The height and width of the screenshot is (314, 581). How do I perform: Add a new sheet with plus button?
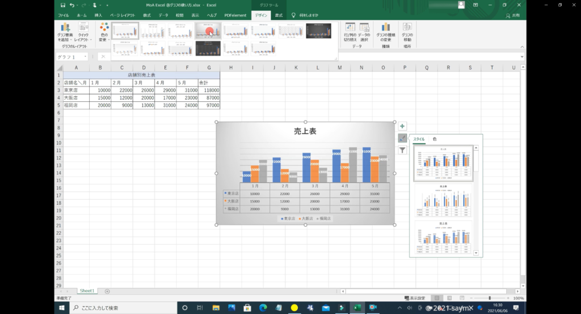pos(107,291)
